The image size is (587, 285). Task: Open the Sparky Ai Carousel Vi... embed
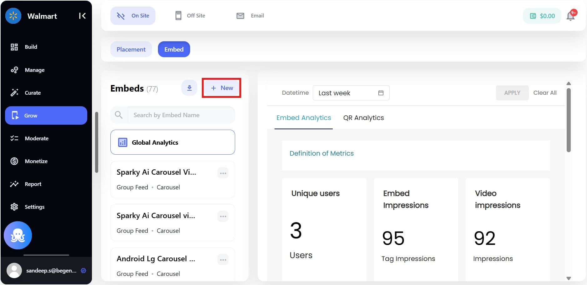coord(173,179)
